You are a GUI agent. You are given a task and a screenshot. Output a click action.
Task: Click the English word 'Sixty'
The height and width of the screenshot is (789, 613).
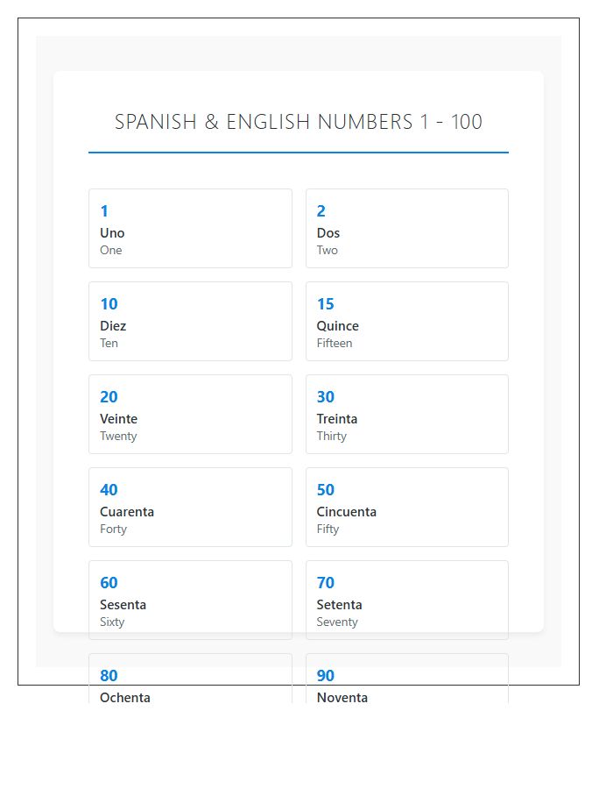click(112, 622)
